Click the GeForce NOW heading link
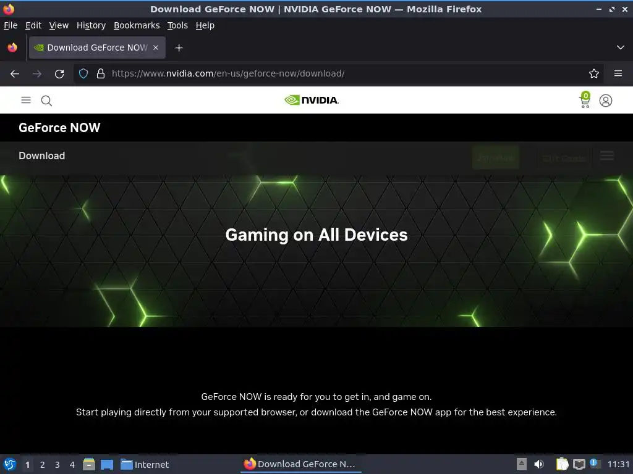 (x=59, y=128)
